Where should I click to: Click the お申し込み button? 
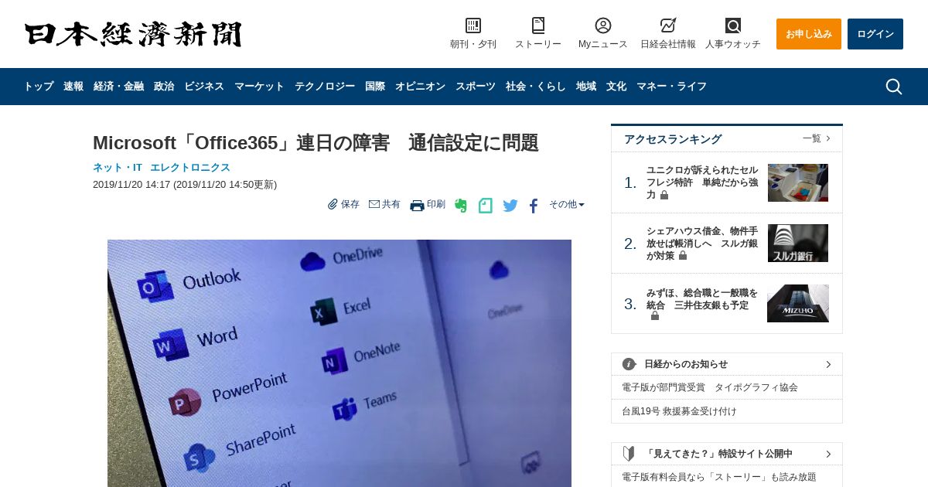809,34
